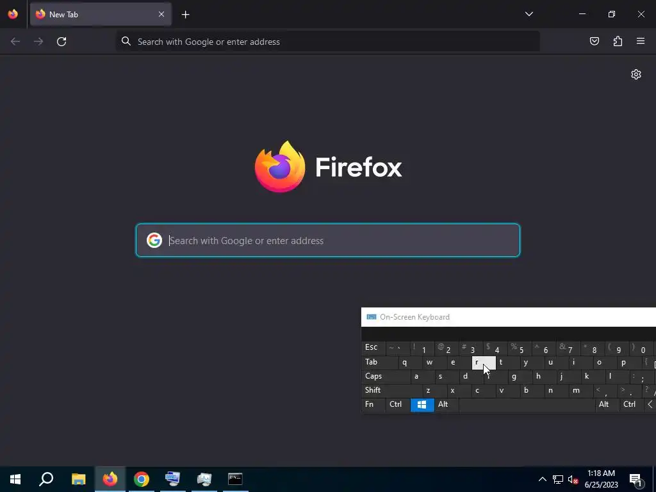Click Esc key on On-Screen Keyboard
This screenshot has height=492, width=656.
pyautogui.click(x=373, y=348)
